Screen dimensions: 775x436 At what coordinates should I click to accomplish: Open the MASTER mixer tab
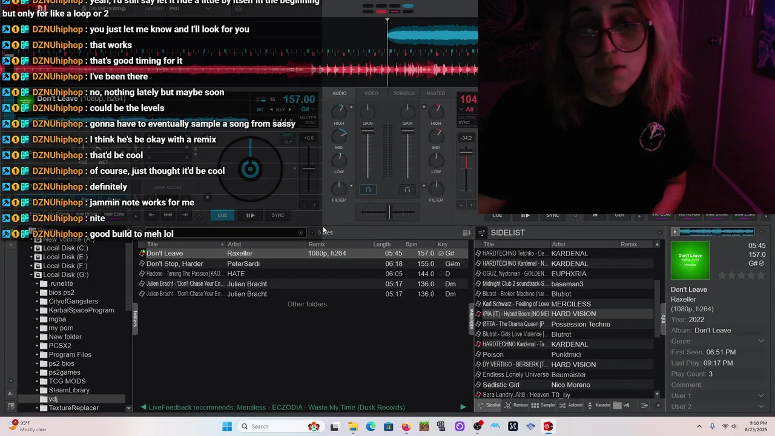pos(436,93)
